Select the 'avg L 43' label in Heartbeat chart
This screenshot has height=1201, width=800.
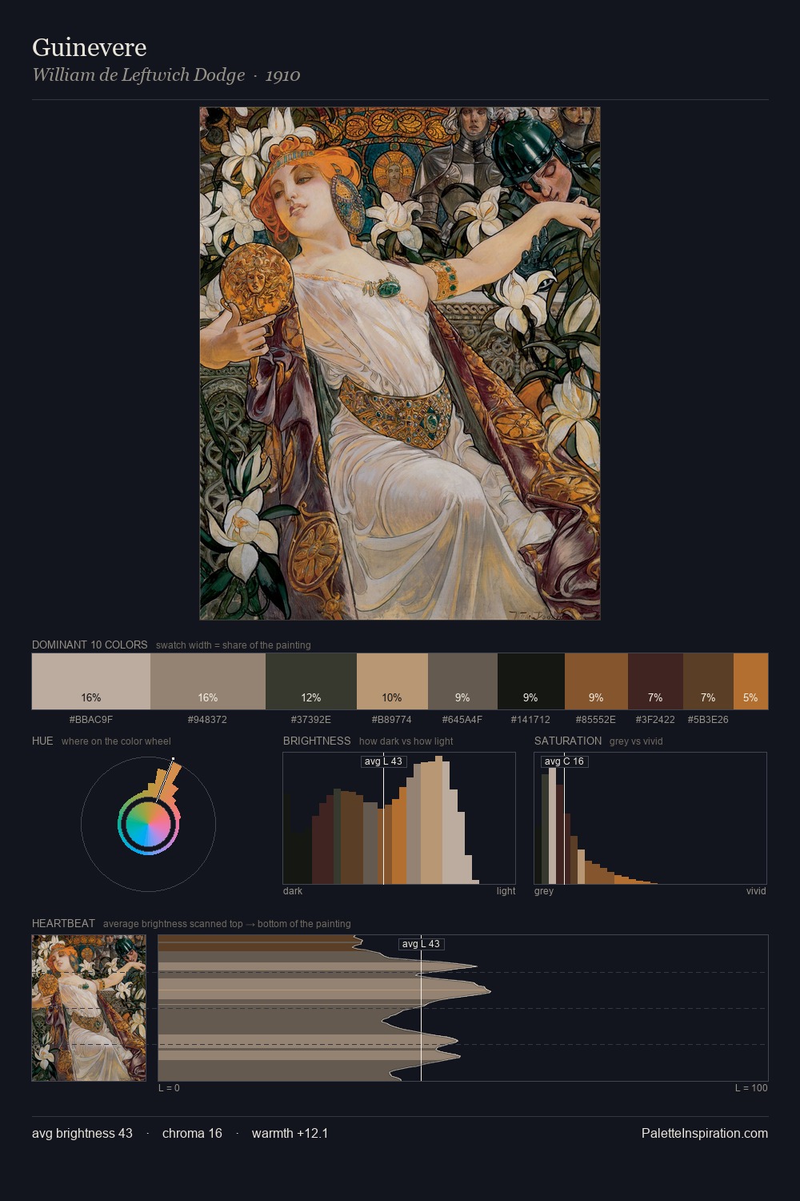tap(421, 944)
